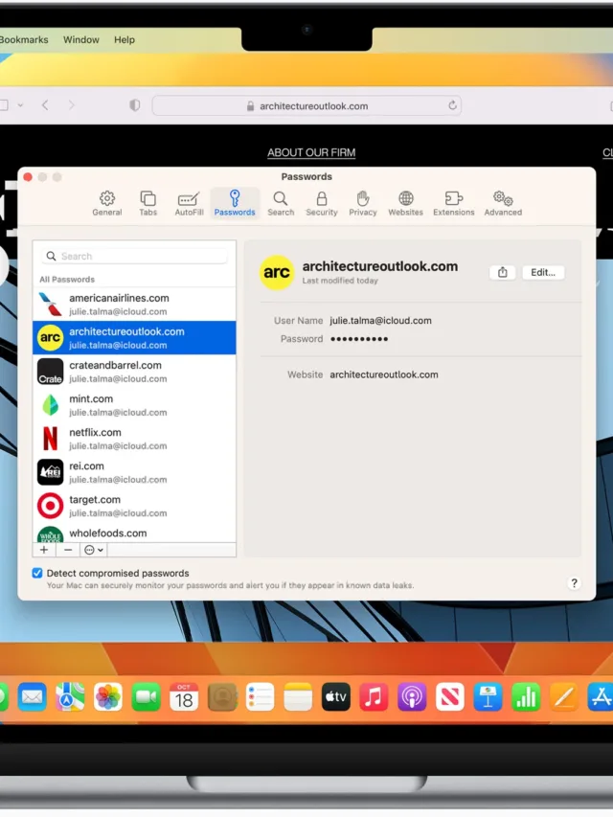Click the Edit... button

pyautogui.click(x=543, y=273)
